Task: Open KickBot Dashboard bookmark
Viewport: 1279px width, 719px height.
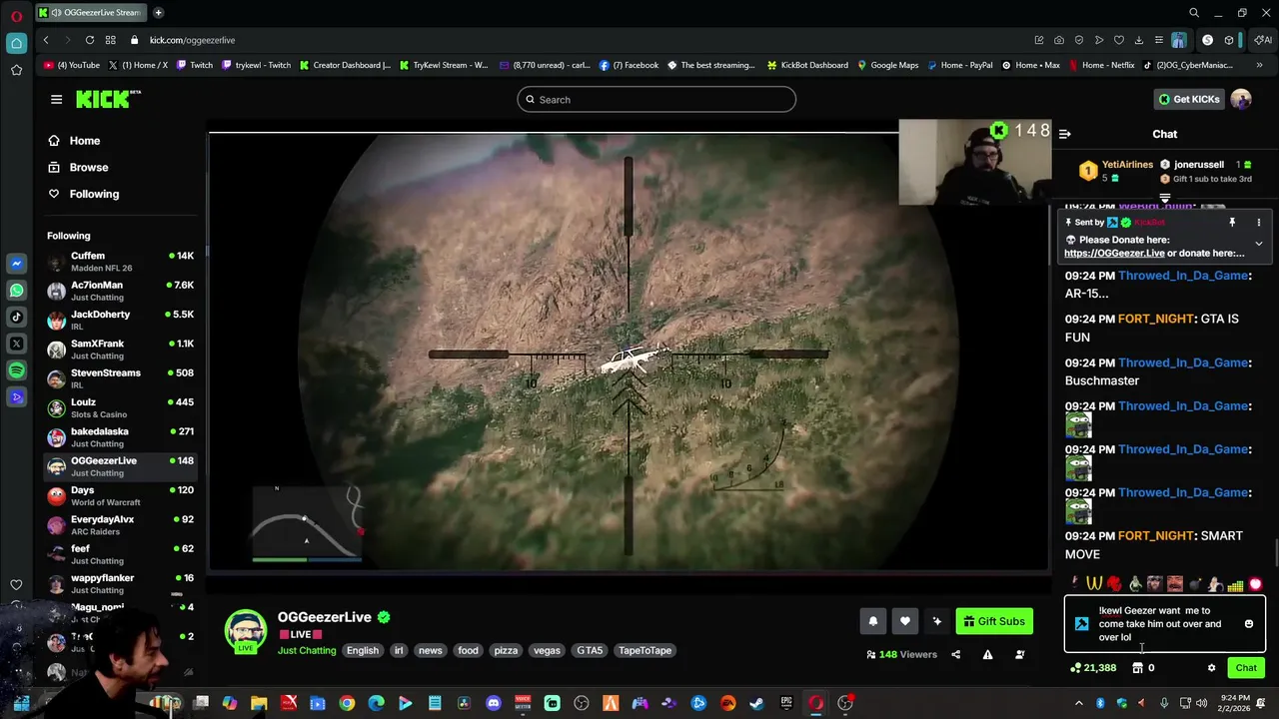Action: tap(807, 65)
